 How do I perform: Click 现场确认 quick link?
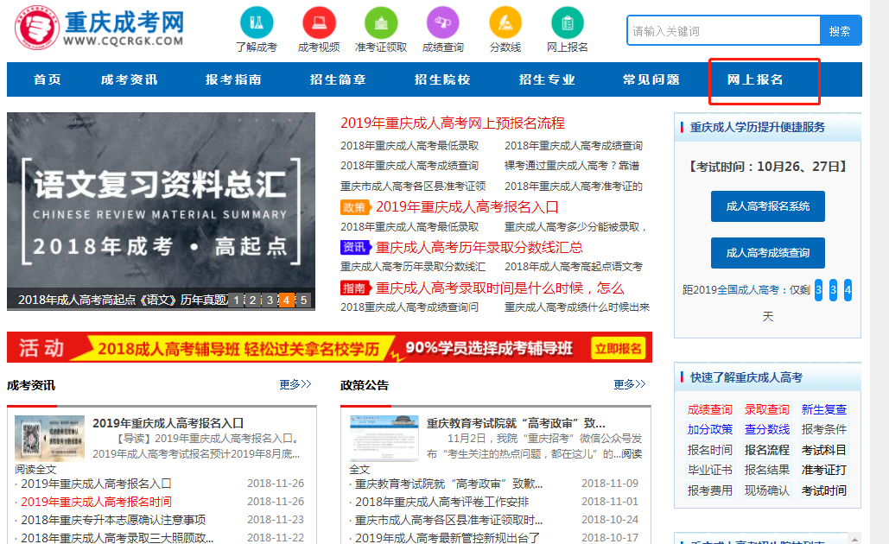[x=766, y=490]
